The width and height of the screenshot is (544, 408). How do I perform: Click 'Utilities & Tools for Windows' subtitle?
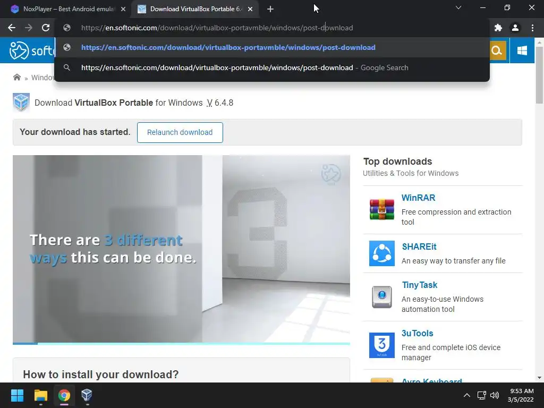pos(411,173)
